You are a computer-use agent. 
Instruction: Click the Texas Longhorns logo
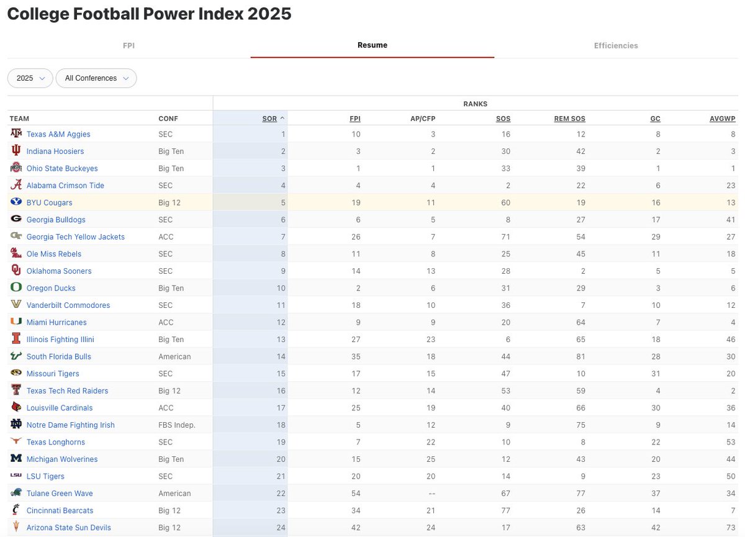pyautogui.click(x=16, y=441)
